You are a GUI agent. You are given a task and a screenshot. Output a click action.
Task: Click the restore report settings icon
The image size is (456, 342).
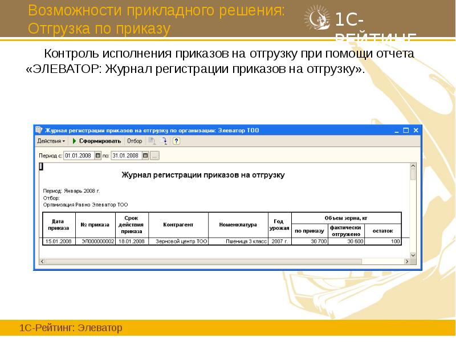[x=165, y=141]
